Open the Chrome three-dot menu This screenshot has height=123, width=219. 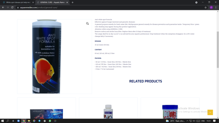coord(216,8)
